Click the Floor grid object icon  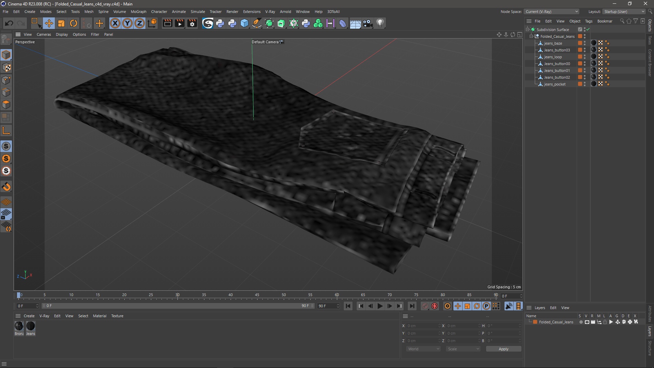pyautogui.click(x=355, y=24)
